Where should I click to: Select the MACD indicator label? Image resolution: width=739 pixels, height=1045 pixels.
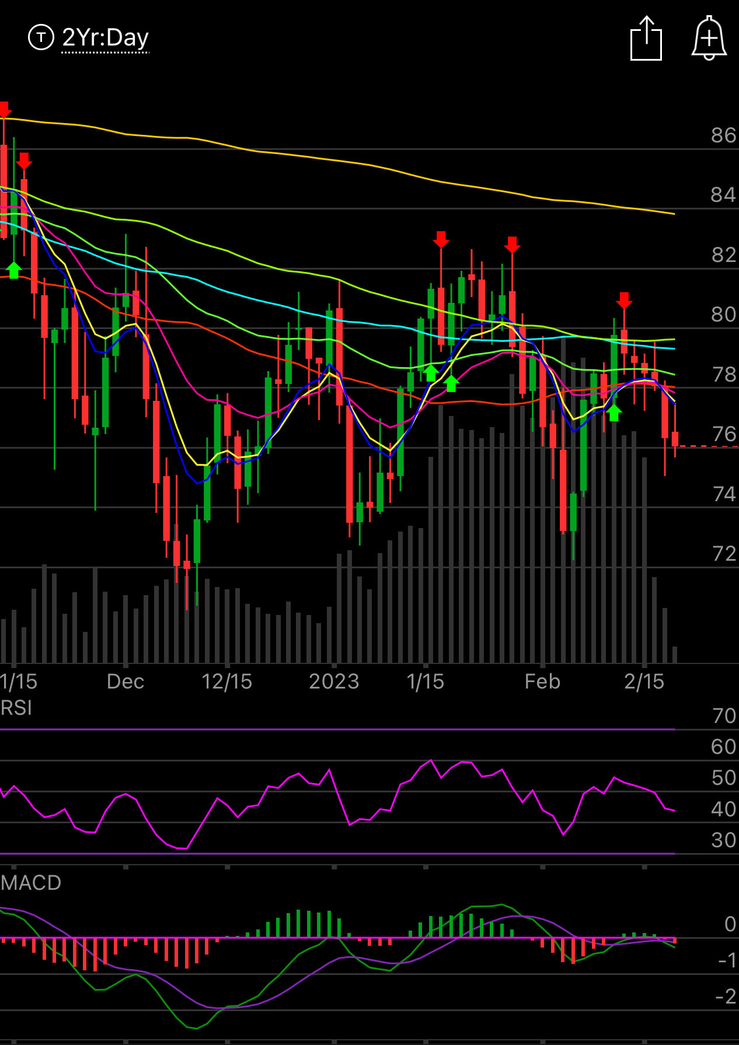tap(31, 883)
